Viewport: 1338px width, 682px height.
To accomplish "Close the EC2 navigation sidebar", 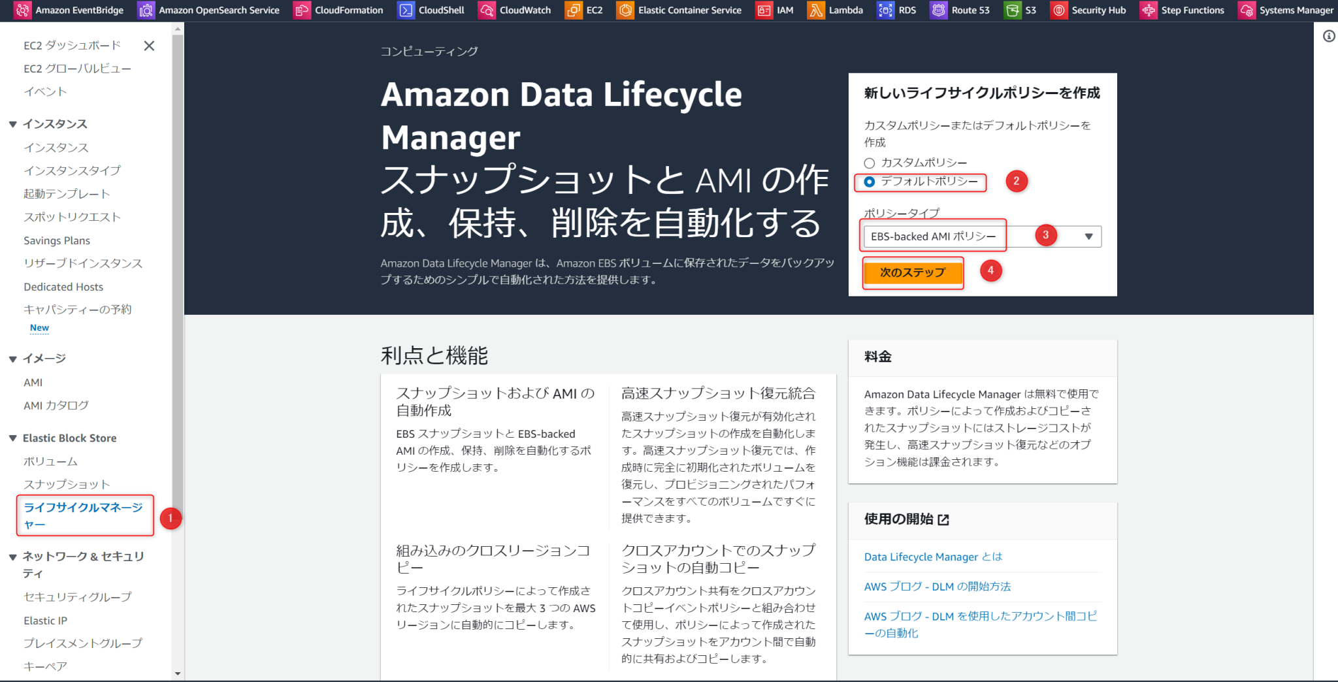I will pos(150,46).
